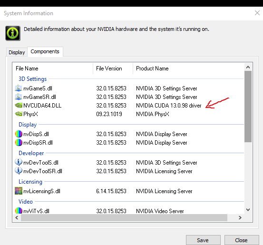Select the nvViTvS.dll video icon
The image size is (263, 245).
pyautogui.click(x=19, y=210)
